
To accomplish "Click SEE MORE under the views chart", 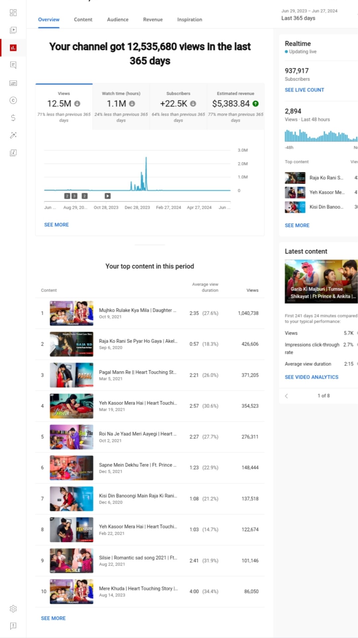I will [57, 225].
